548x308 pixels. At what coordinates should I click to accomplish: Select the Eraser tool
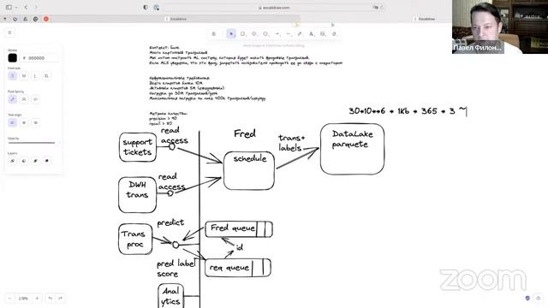[334, 34]
